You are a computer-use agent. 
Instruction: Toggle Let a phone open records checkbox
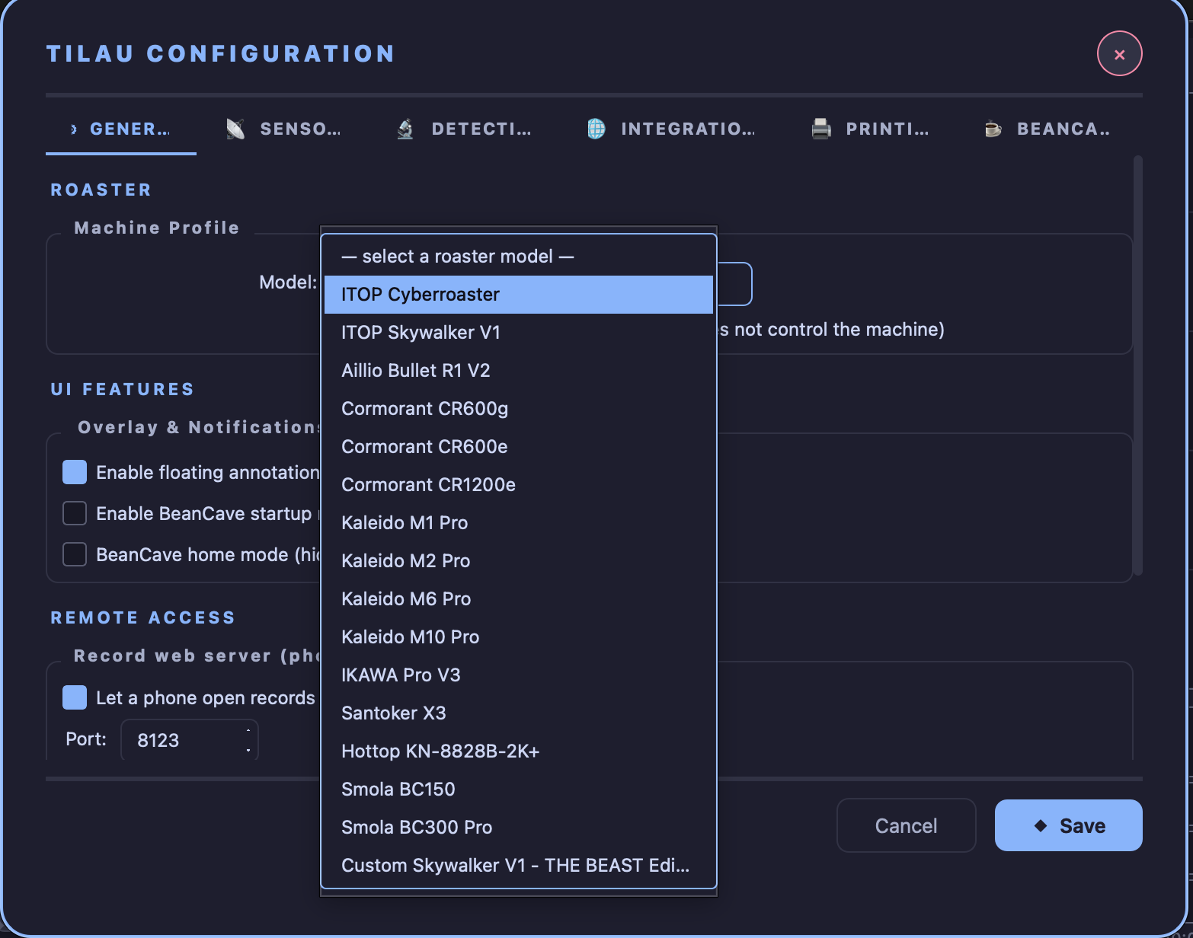coord(75,697)
